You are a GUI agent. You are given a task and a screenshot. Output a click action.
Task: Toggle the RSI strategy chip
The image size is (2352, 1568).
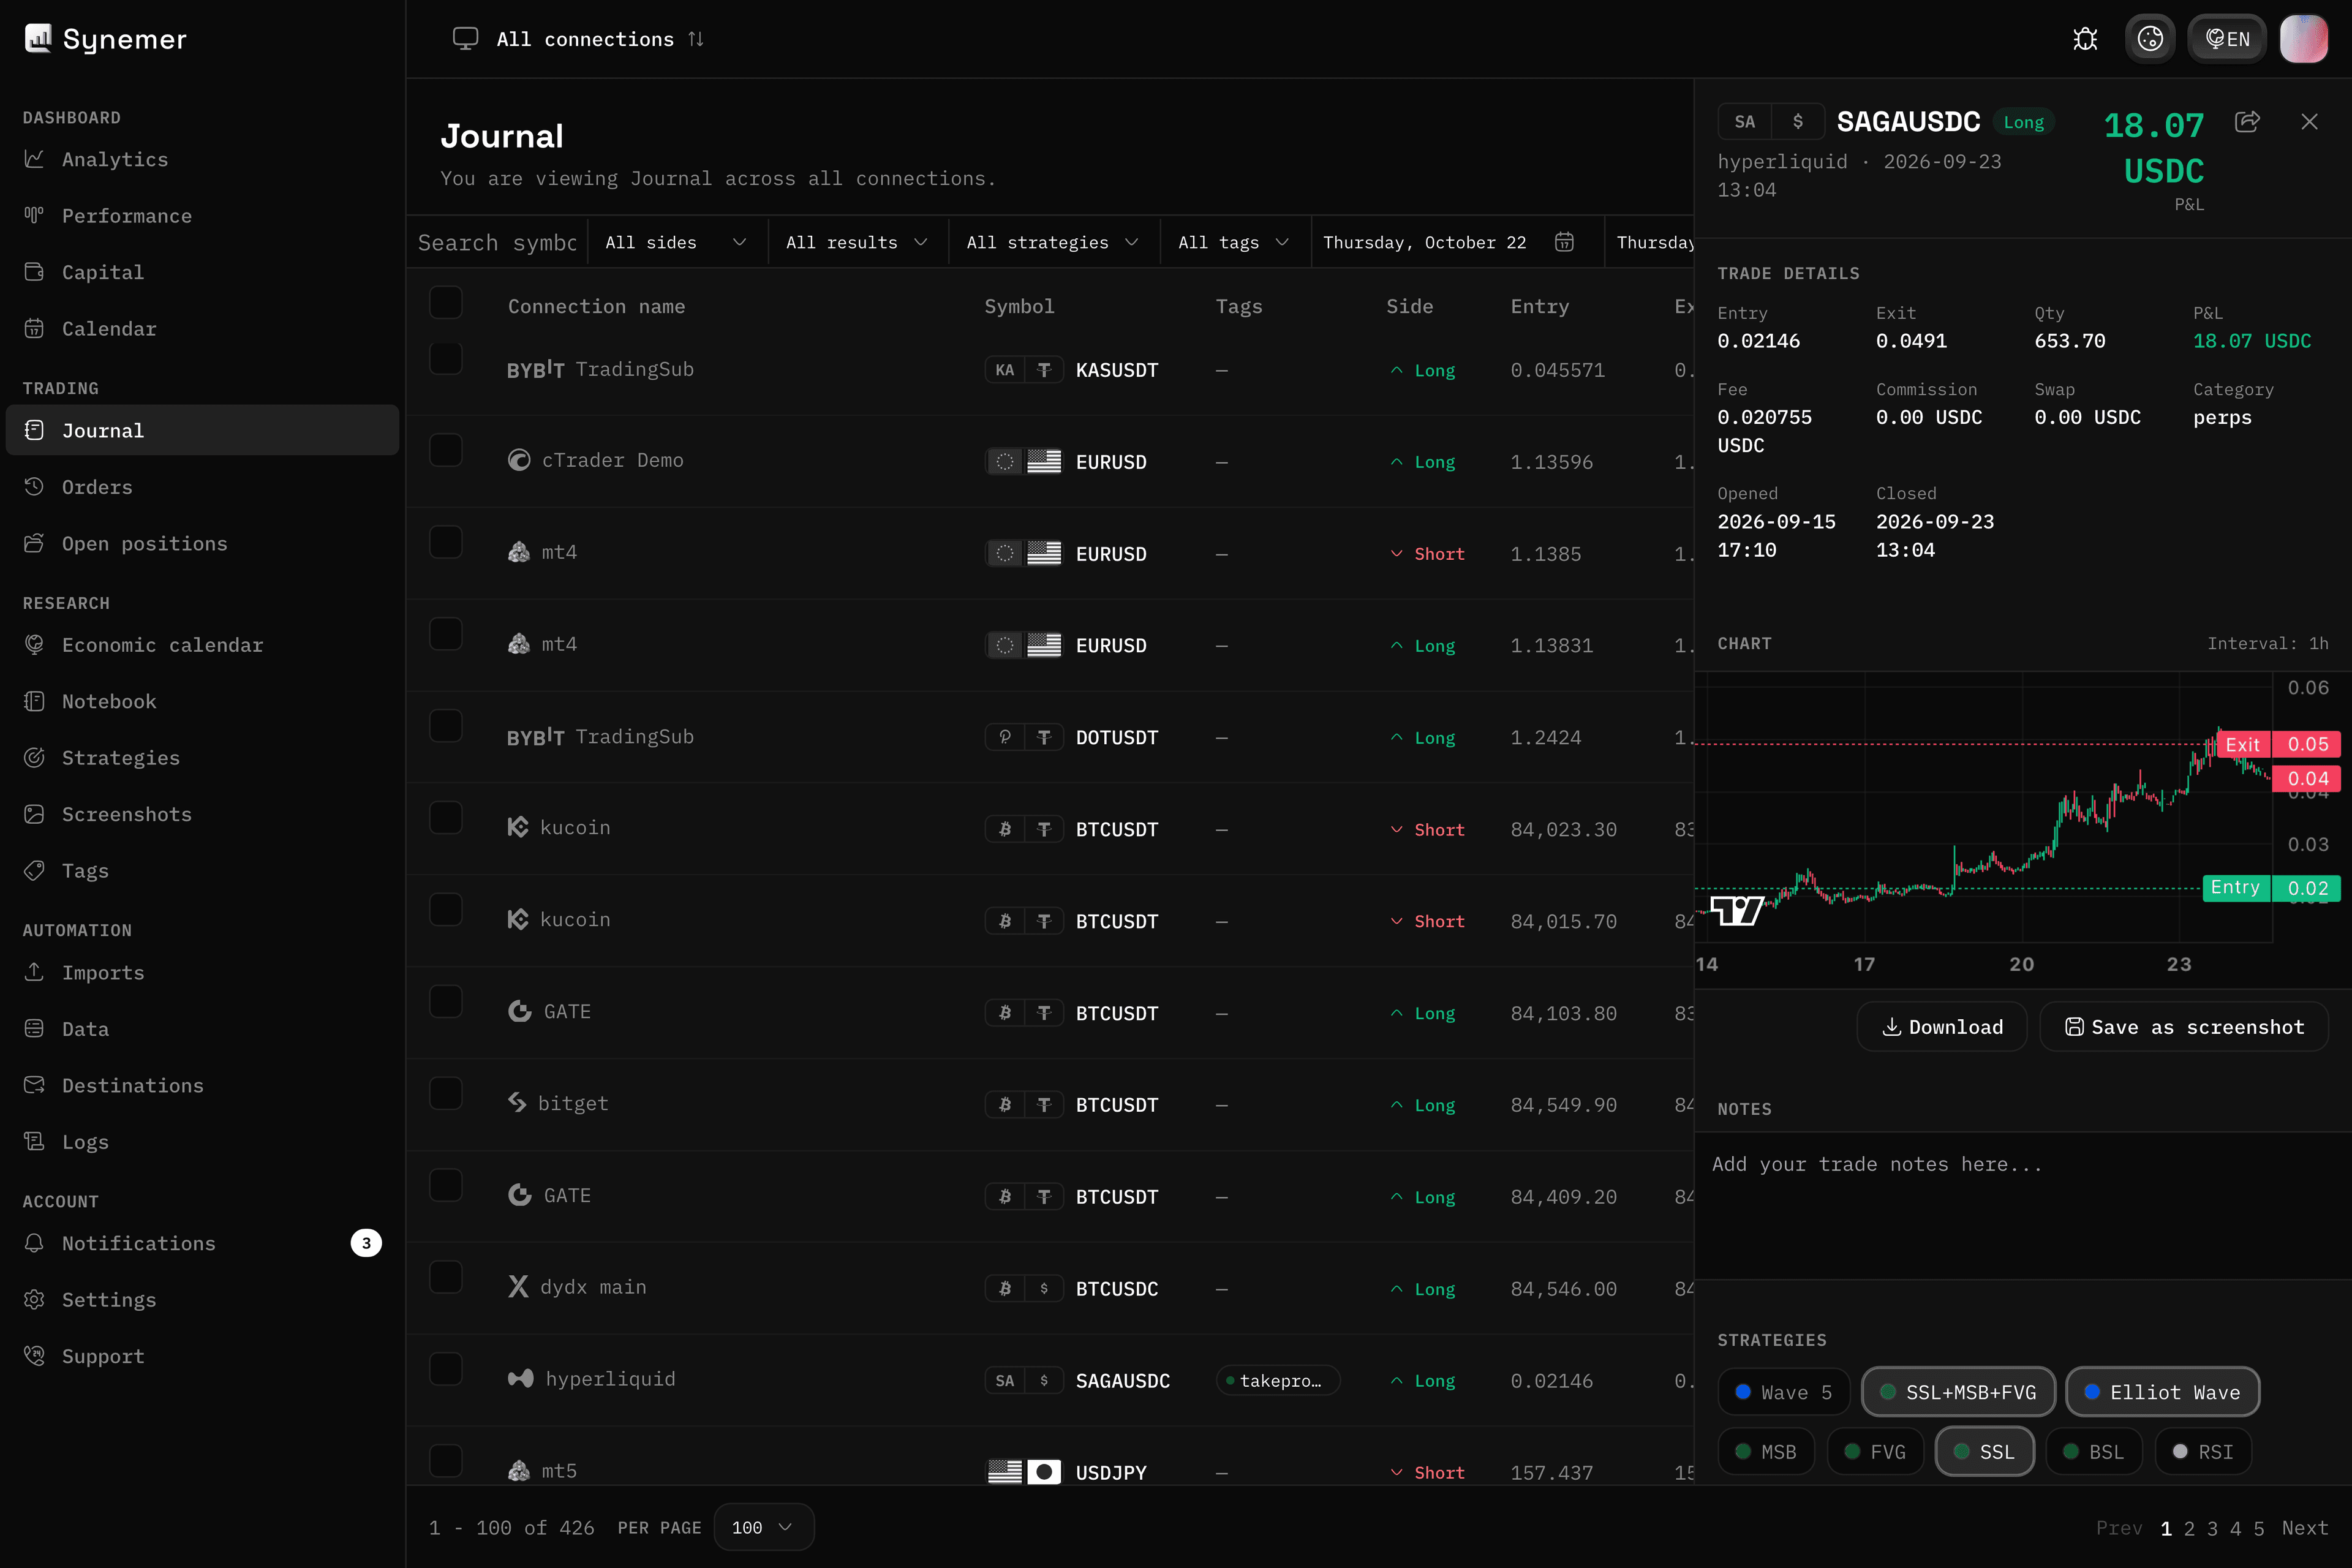(2202, 1452)
